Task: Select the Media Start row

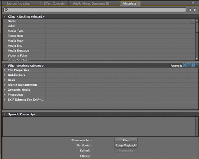Action: click(x=99, y=41)
